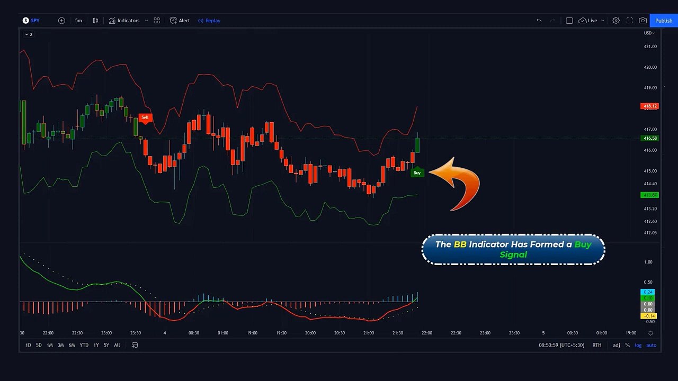Click the 421.00 price axis label

[650, 47]
